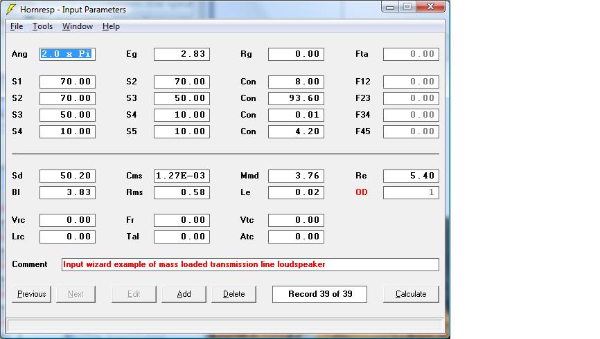Minimize the Hornresp window
600x339 pixels.
pos(390,6)
